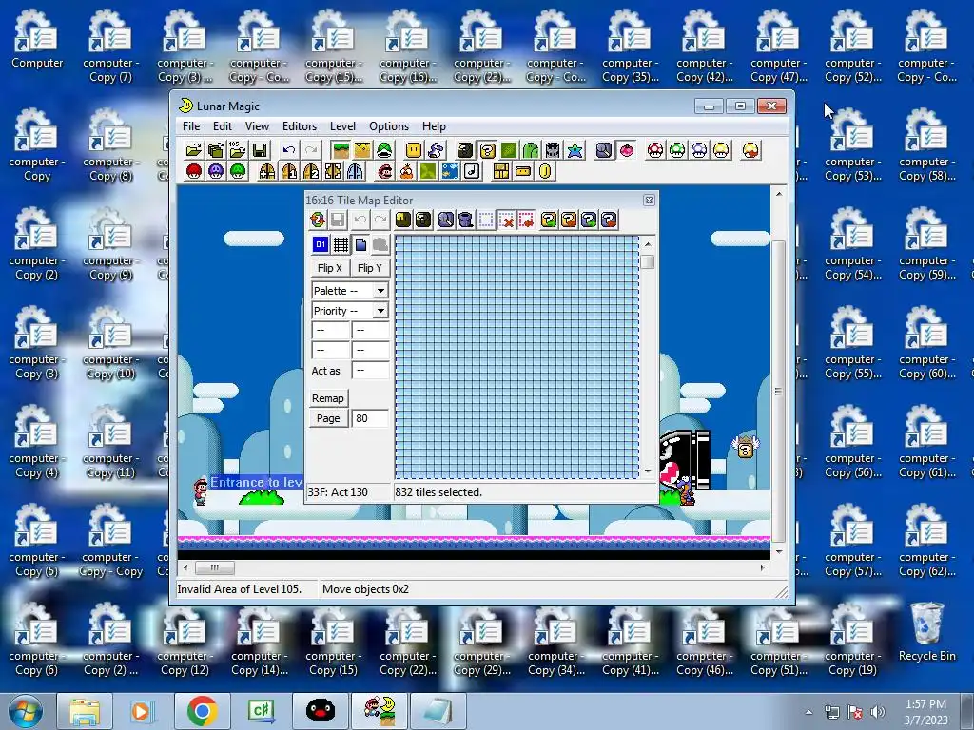The image size is (974, 730).
Task: Click the '33F: Act 130' status text
Action: coord(338,492)
